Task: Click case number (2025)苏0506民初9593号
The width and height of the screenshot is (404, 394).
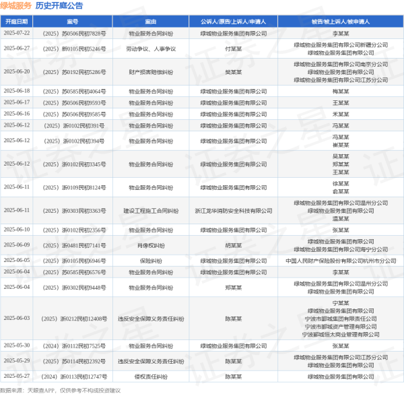Action: pyautogui.click(x=74, y=103)
